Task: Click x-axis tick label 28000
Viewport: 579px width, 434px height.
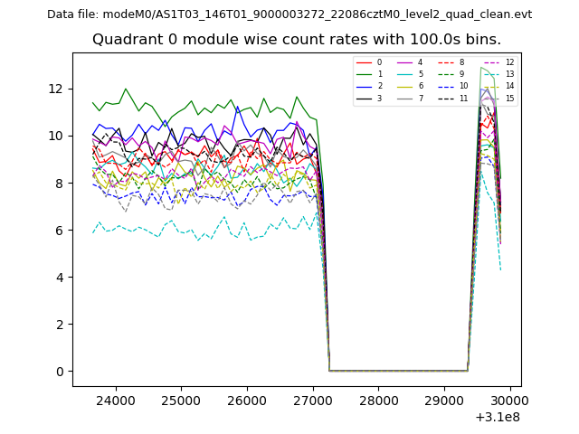Action: 377,400
